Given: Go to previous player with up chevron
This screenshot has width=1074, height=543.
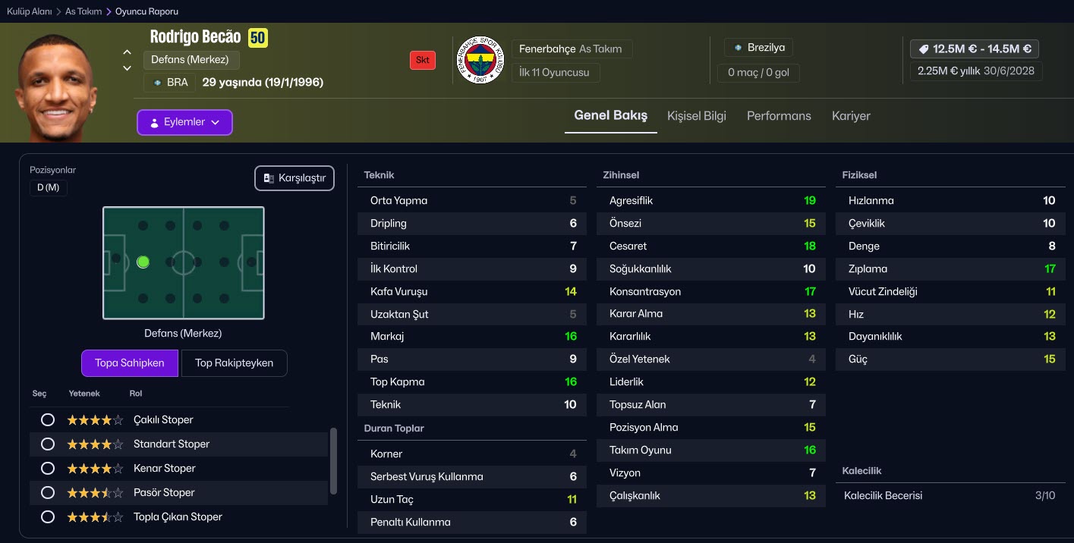Looking at the screenshot, I should click(128, 52).
